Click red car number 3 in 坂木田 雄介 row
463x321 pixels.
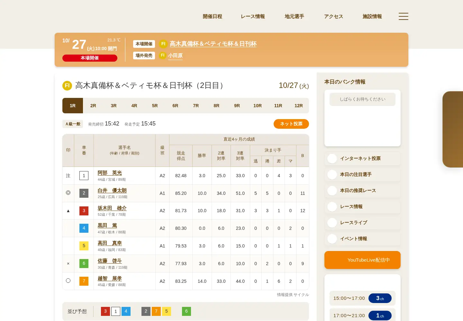[84, 211]
